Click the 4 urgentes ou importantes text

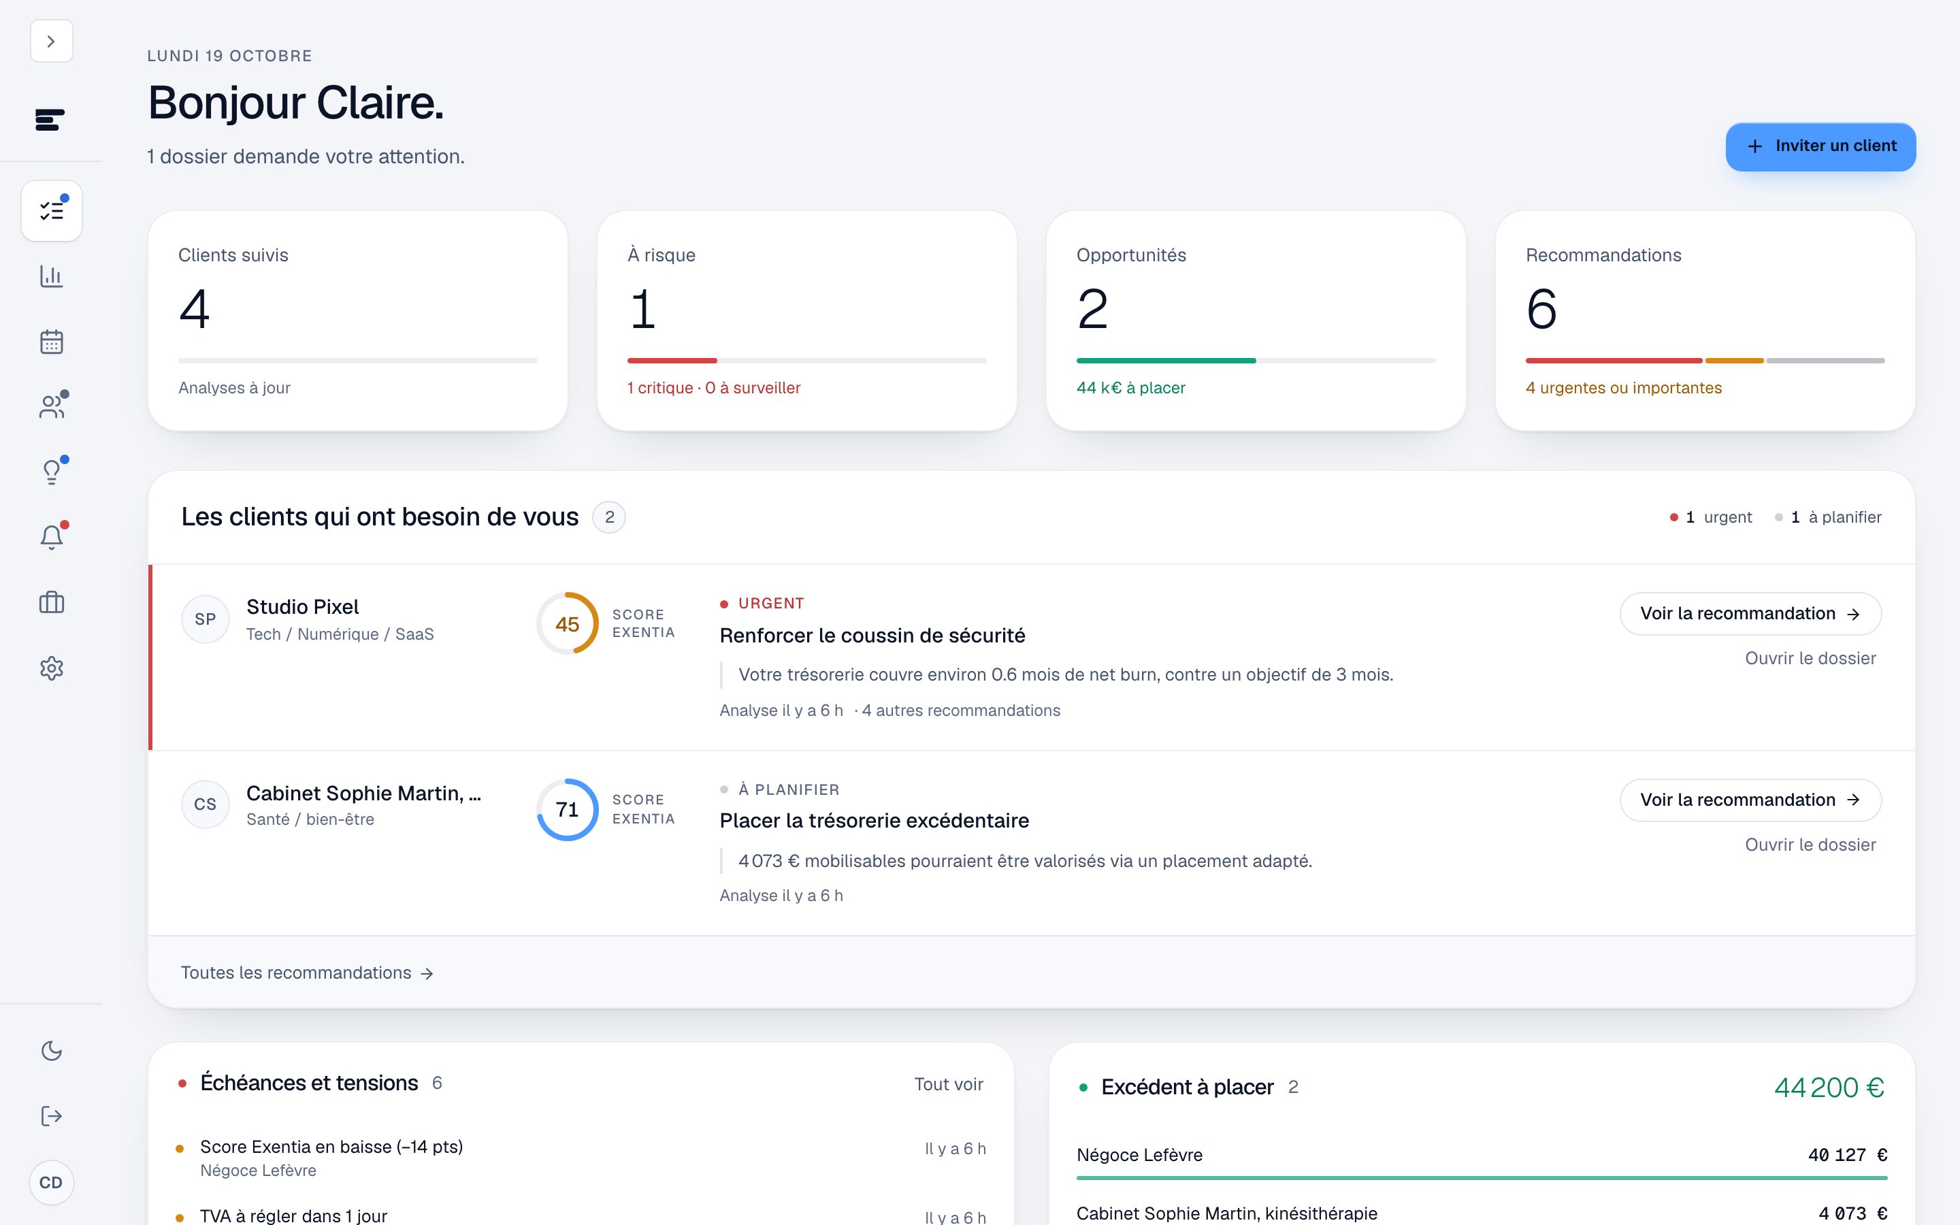point(1624,388)
